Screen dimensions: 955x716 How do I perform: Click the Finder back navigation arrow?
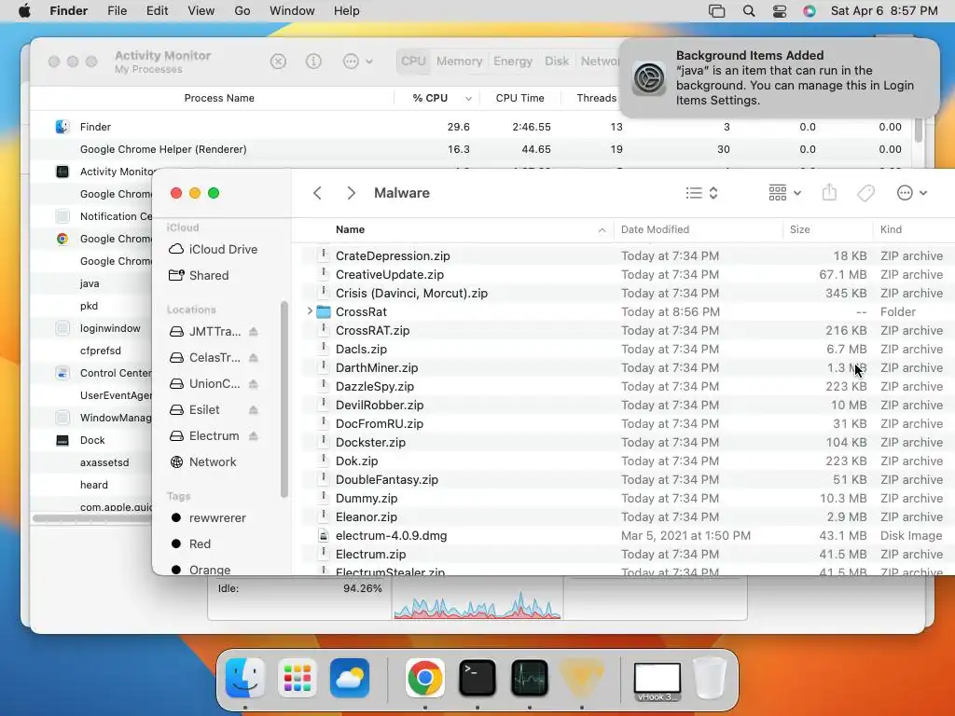(x=317, y=193)
